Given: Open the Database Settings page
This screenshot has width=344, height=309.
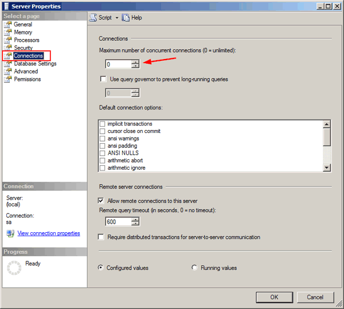Looking at the screenshot, I should (36, 64).
